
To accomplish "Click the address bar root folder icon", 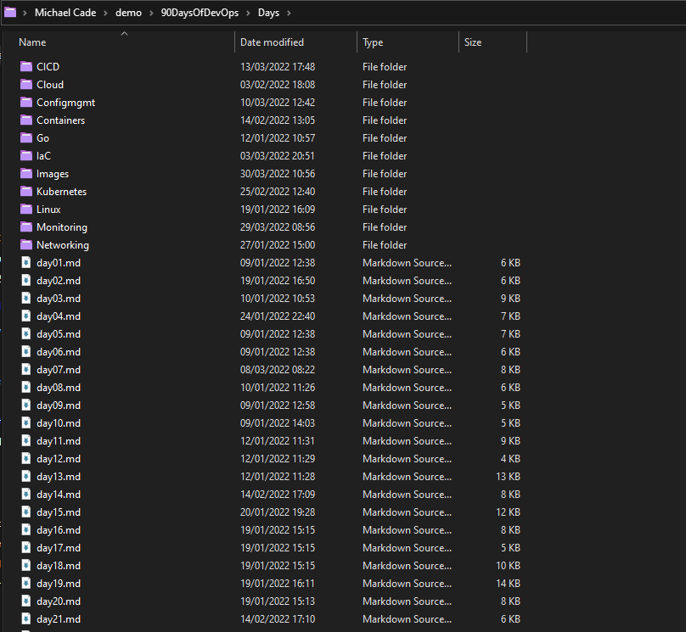I will [x=10, y=13].
